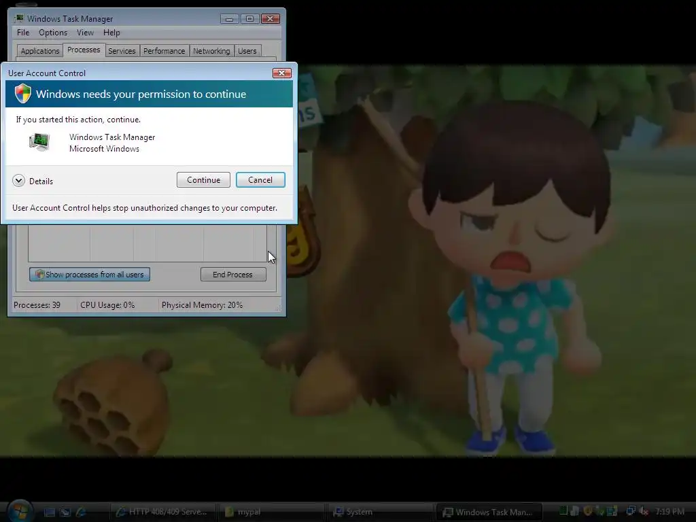Viewport: 696px width, 522px height.
Task: Cancel the User Account Control prompt
Action: click(260, 179)
